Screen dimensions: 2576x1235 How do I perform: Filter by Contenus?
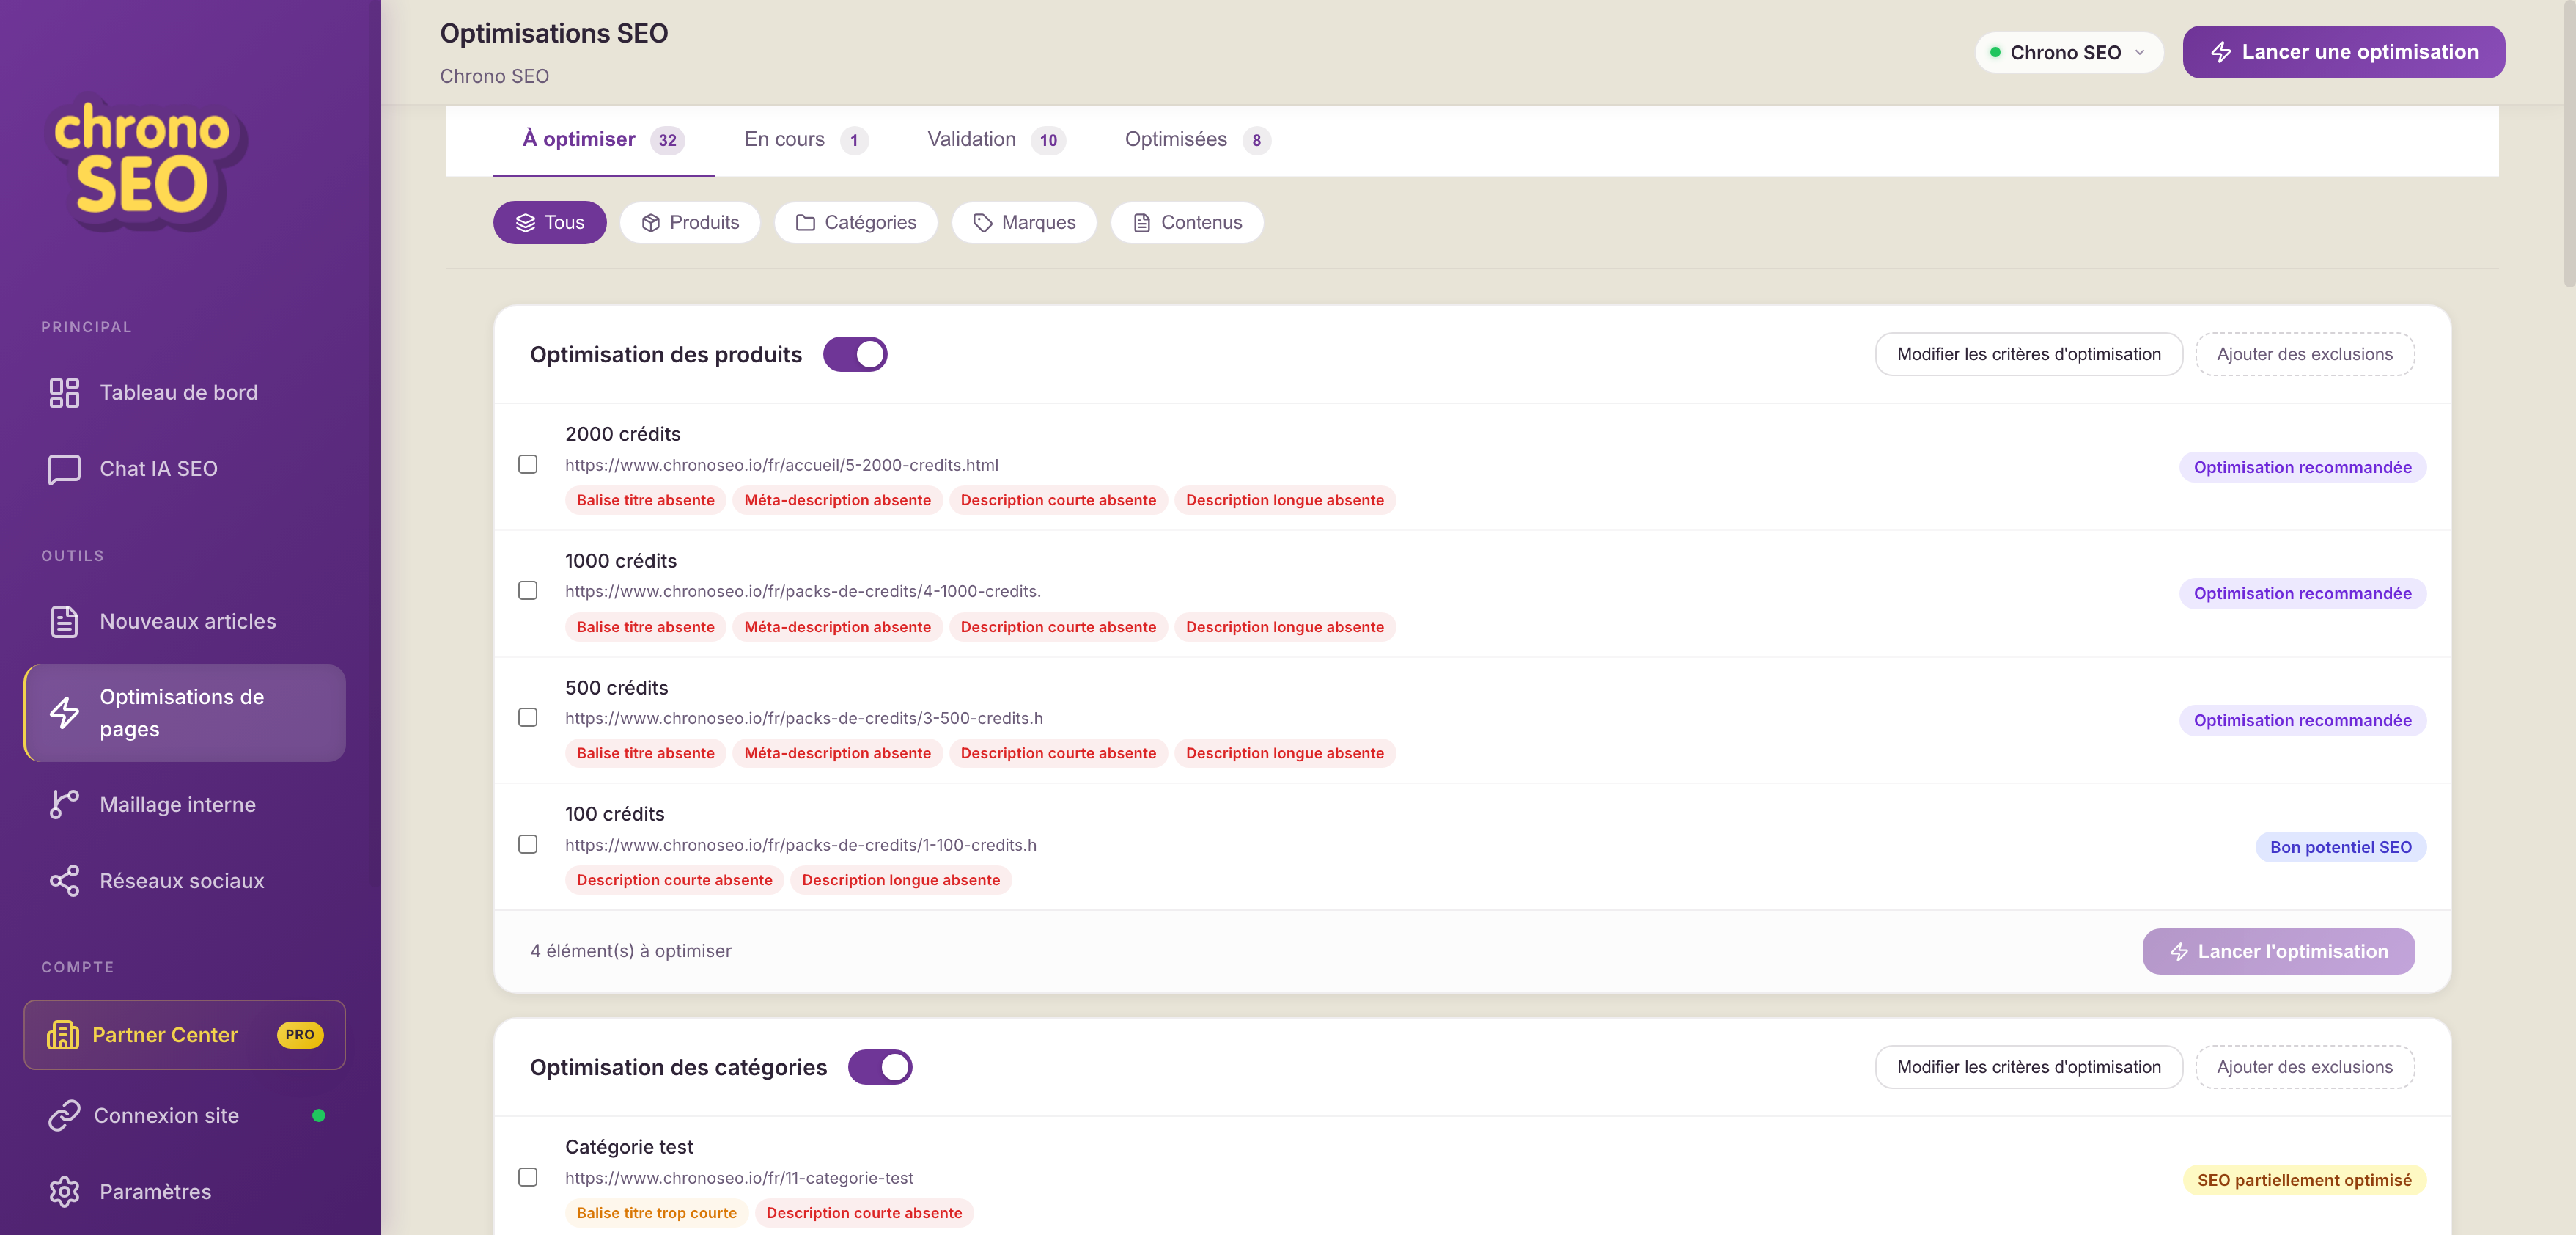point(1187,223)
